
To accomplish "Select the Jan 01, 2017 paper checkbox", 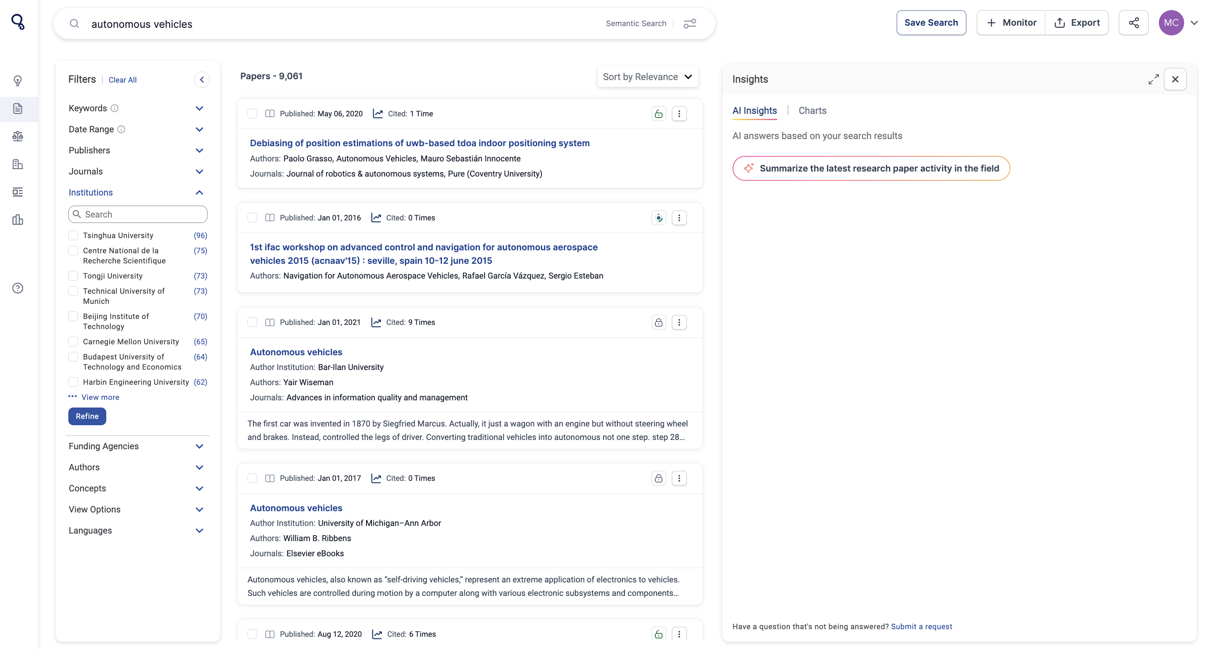I will (253, 478).
